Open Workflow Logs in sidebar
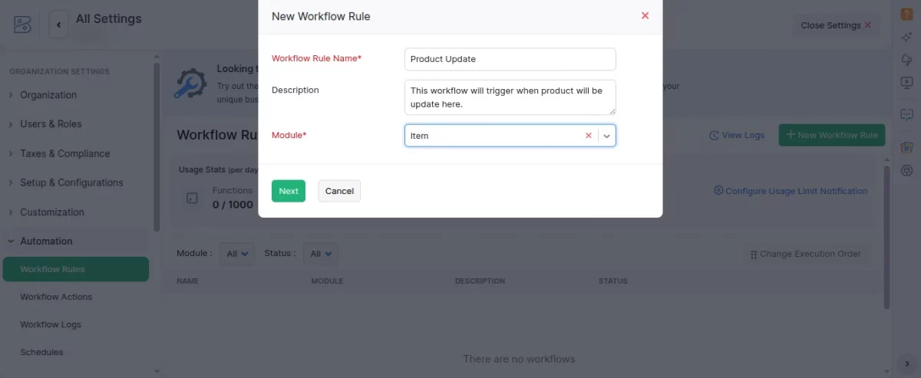The width and height of the screenshot is (921, 378). pyautogui.click(x=51, y=324)
